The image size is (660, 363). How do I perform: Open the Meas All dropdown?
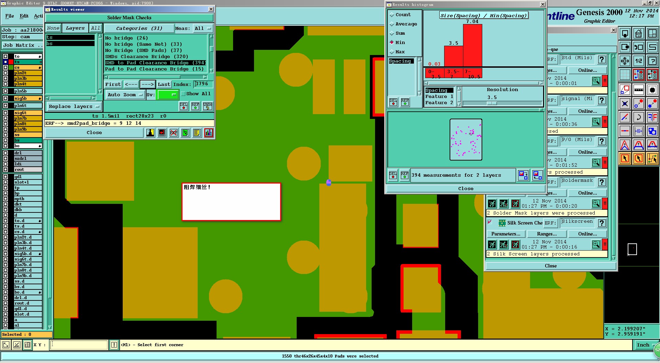203,29
